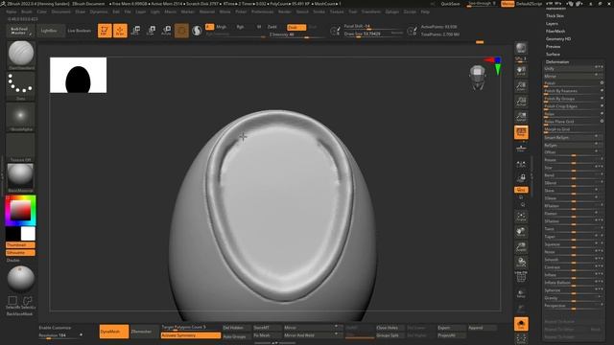This screenshot has width=614, height=345.
Task: Click the local symmetry icon
Action: click(x=521, y=165)
